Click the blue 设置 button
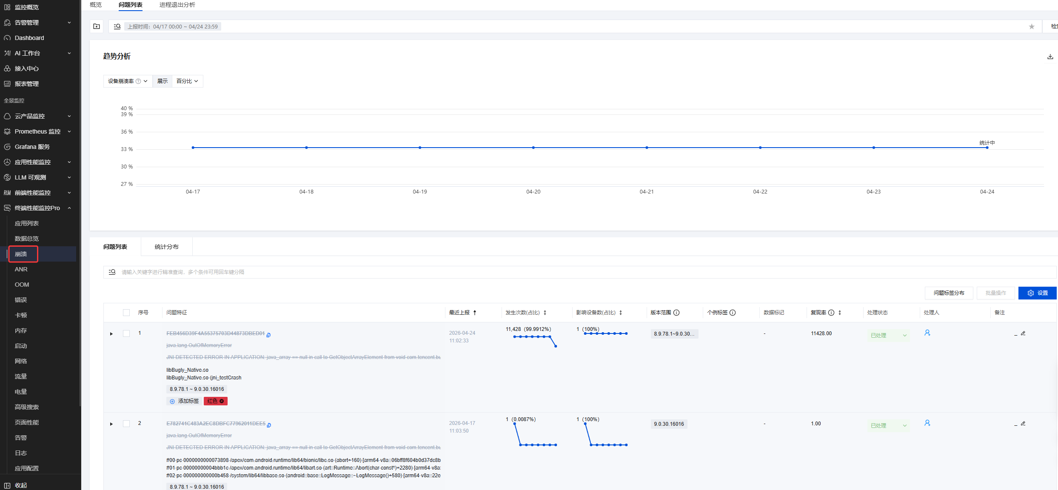 [x=1037, y=293]
